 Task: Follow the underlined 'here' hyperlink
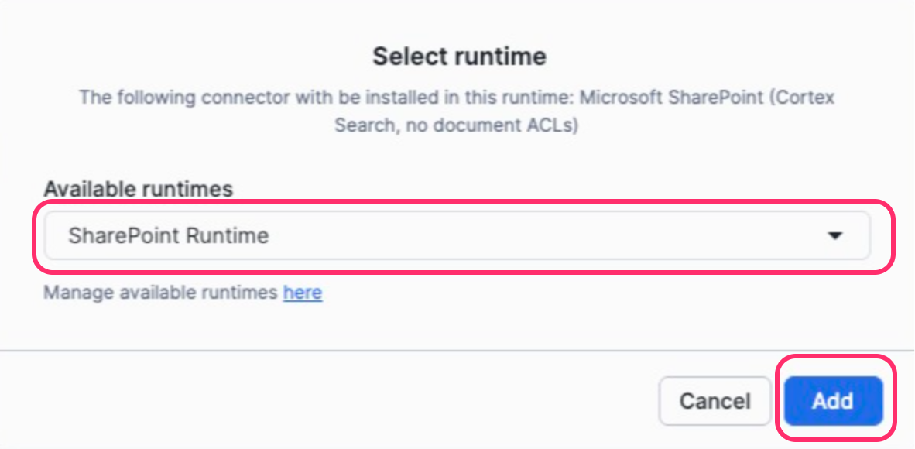303,293
